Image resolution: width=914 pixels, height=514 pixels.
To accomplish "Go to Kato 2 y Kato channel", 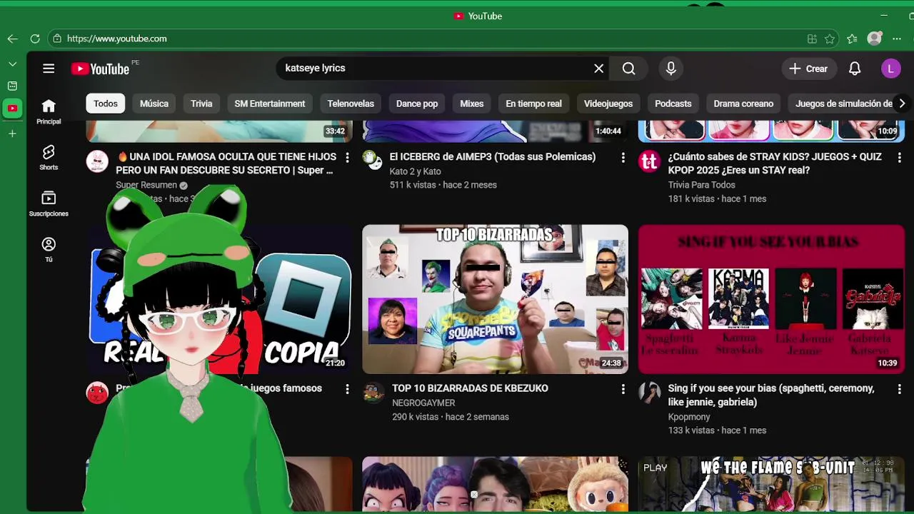I will 415,171.
